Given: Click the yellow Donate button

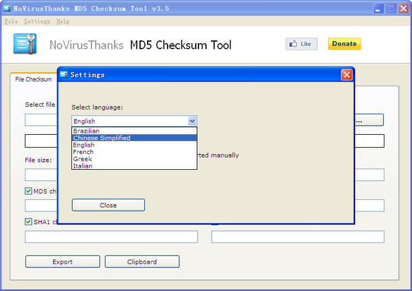Looking at the screenshot, I should [x=344, y=44].
